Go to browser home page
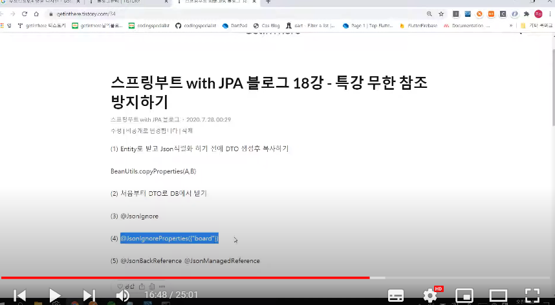This screenshot has height=305, width=555. 36,14
